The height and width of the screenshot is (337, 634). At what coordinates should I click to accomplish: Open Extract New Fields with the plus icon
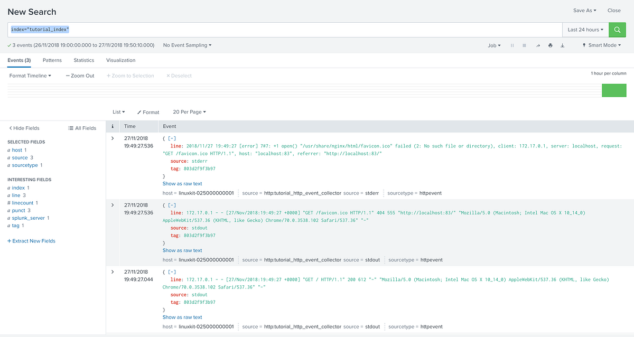(x=31, y=241)
